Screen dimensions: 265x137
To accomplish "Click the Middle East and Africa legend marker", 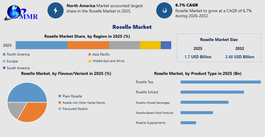I will click(x=89, y=61).
